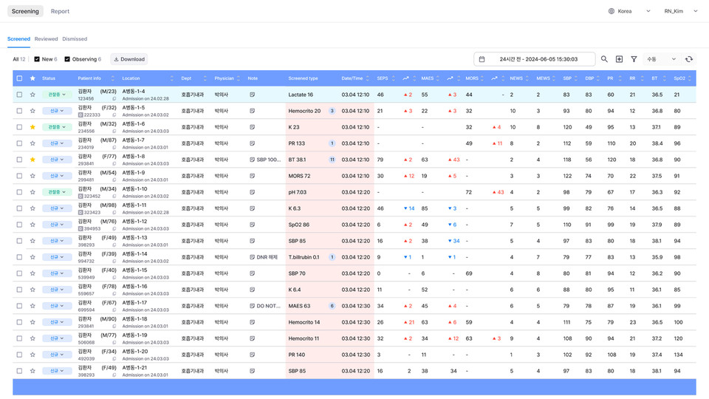Viewport: 709px width, 399px height.
Task: Open the SBP 100... note
Action: (x=265, y=160)
